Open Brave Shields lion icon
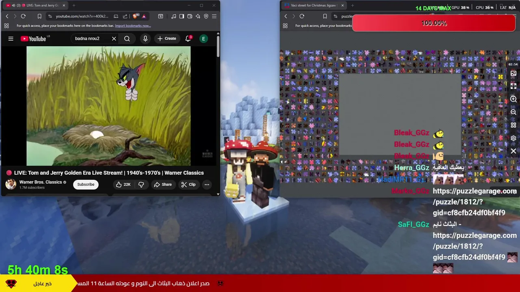This screenshot has width=520, height=292. [135, 16]
